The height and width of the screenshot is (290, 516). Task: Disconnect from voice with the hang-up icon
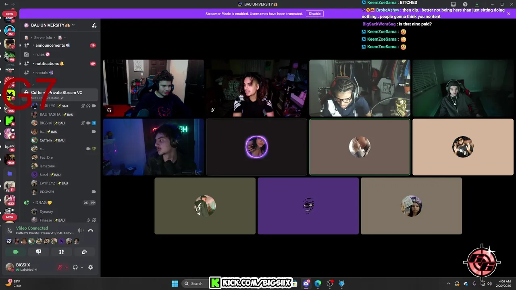coord(91,230)
